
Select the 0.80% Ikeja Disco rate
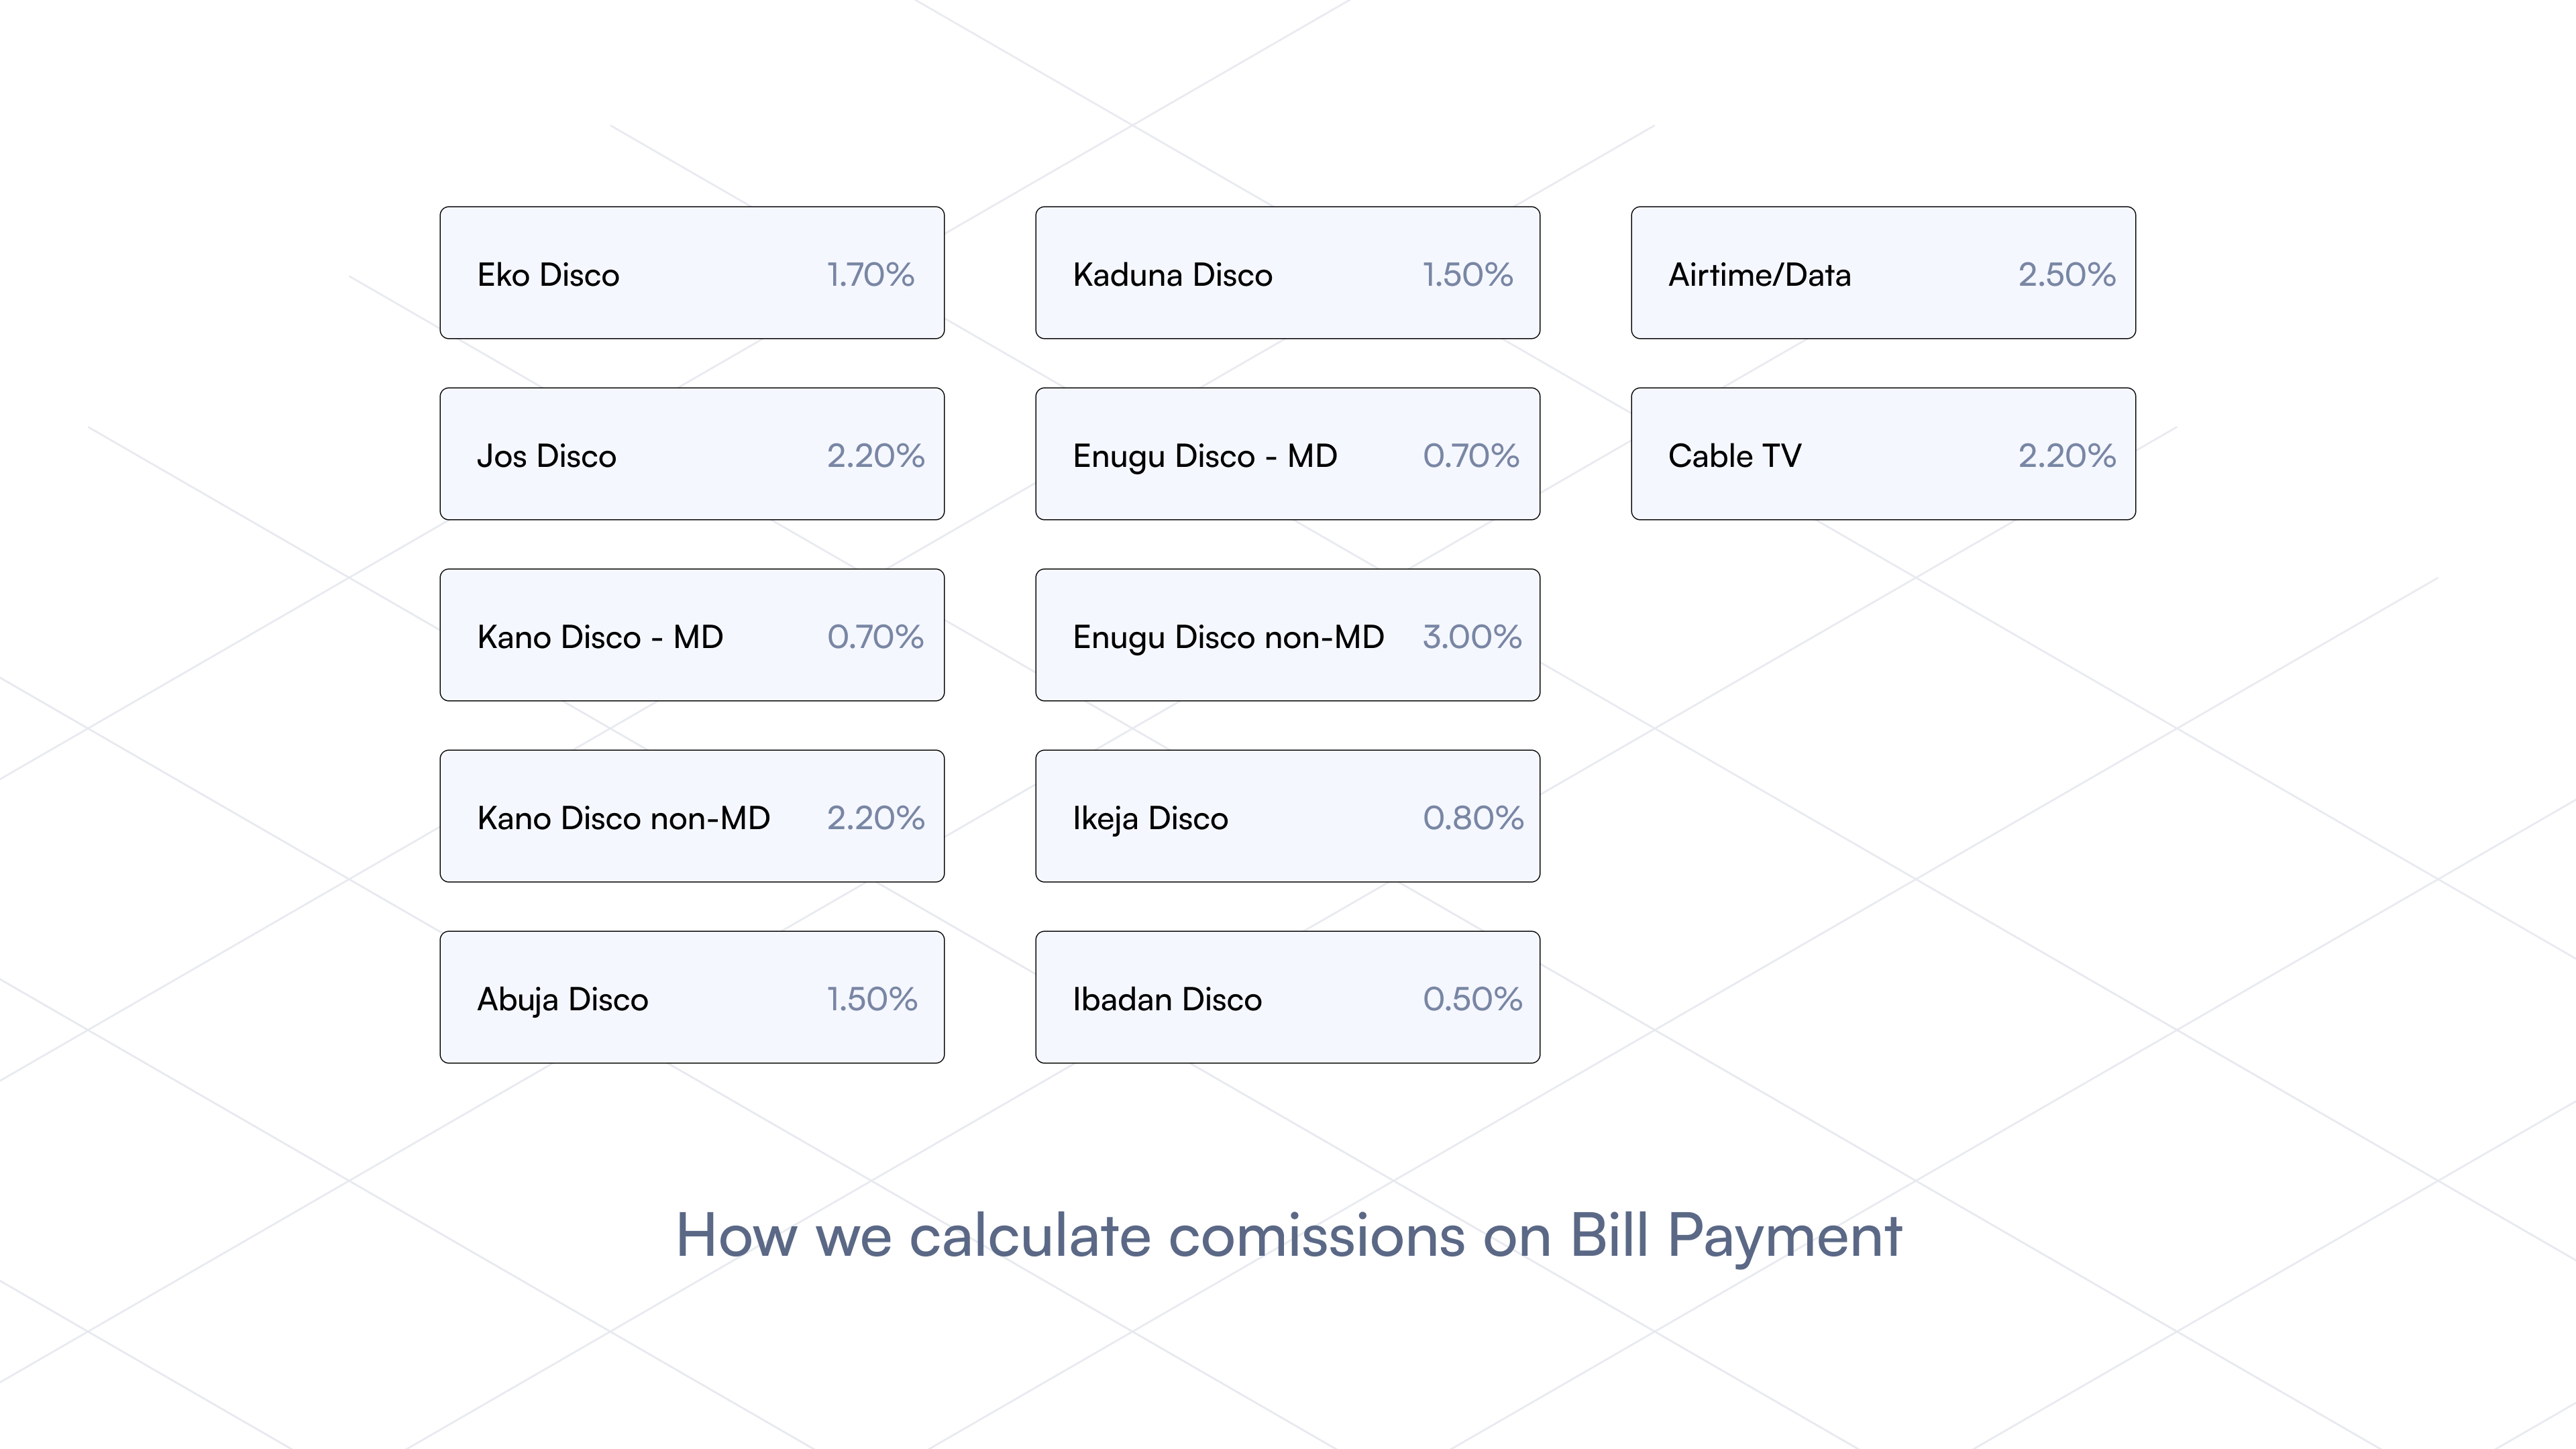click(1473, 818)
